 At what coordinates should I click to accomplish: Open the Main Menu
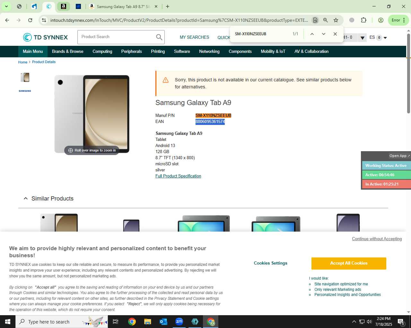click(x=33, y=52)
